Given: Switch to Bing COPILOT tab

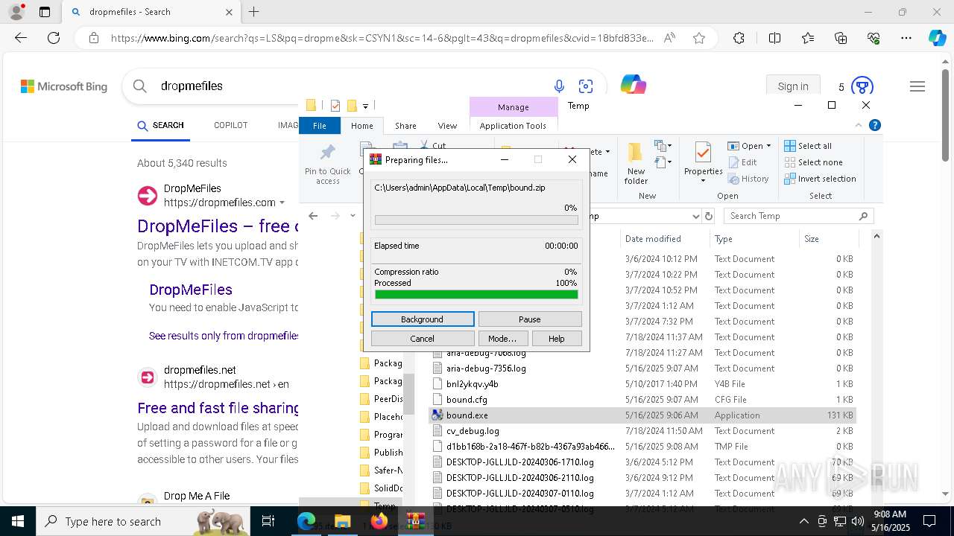Looking at the screenshot, I should (x=230, y=125).
